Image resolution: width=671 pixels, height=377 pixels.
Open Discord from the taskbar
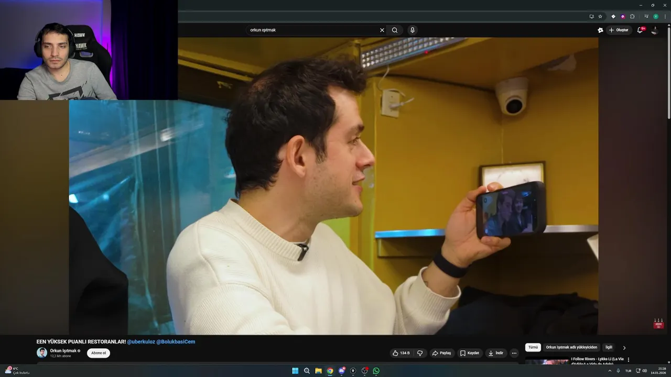pos(341,371)
